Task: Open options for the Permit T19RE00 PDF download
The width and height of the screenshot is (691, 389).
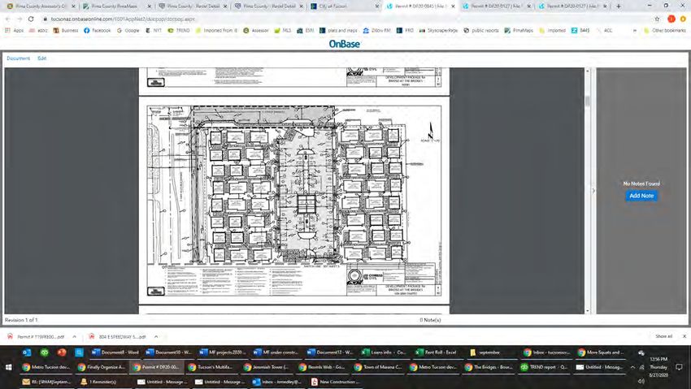Action: pos(75,337)
